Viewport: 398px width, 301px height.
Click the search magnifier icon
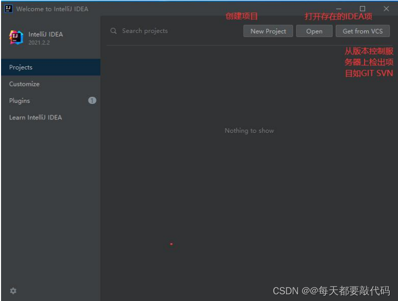(113, 31)
